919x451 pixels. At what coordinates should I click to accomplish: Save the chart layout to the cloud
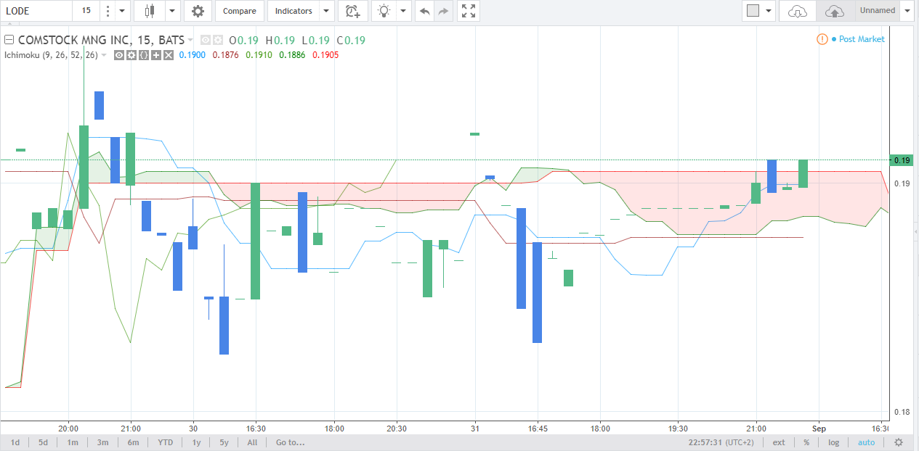tap(834, 10)
